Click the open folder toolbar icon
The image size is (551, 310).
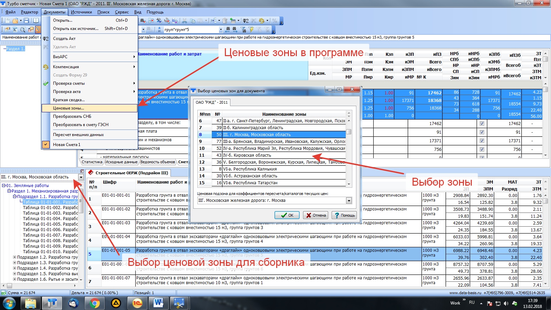click(x=15, y=21)
